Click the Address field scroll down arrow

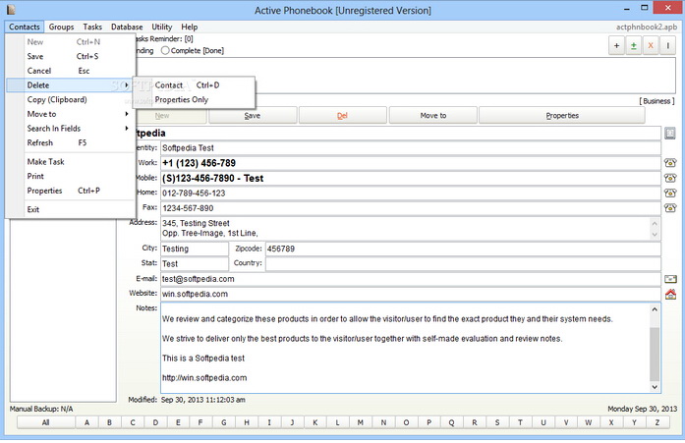click(x=656, y=234)
